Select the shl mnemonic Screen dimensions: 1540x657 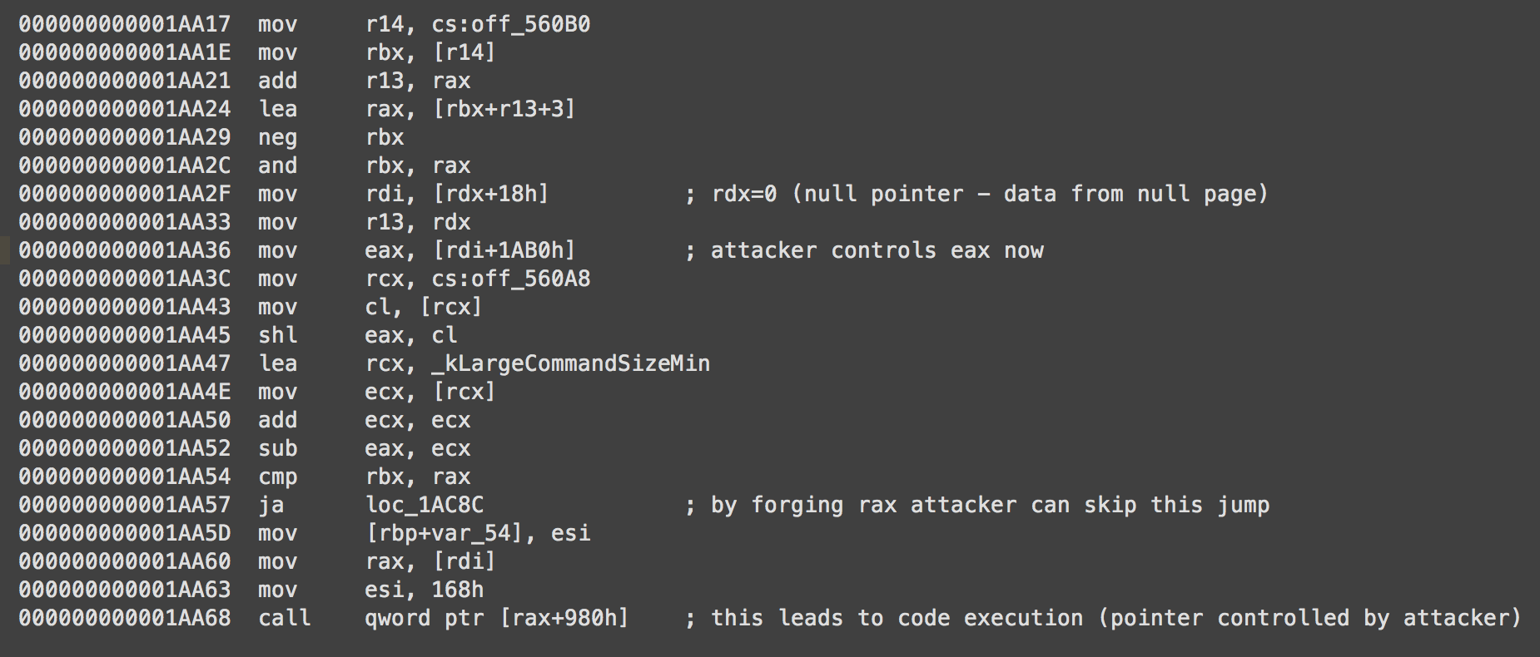277,335
